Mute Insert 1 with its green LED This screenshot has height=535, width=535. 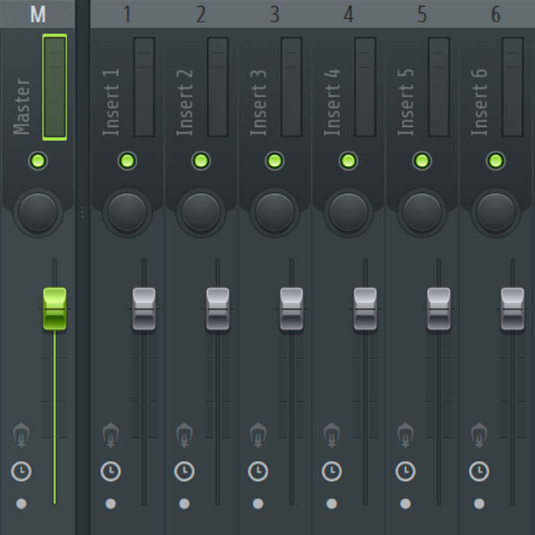tap(128, 160)
